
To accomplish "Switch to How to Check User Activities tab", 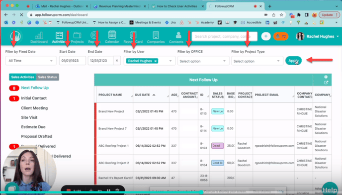I will point(177,6).
